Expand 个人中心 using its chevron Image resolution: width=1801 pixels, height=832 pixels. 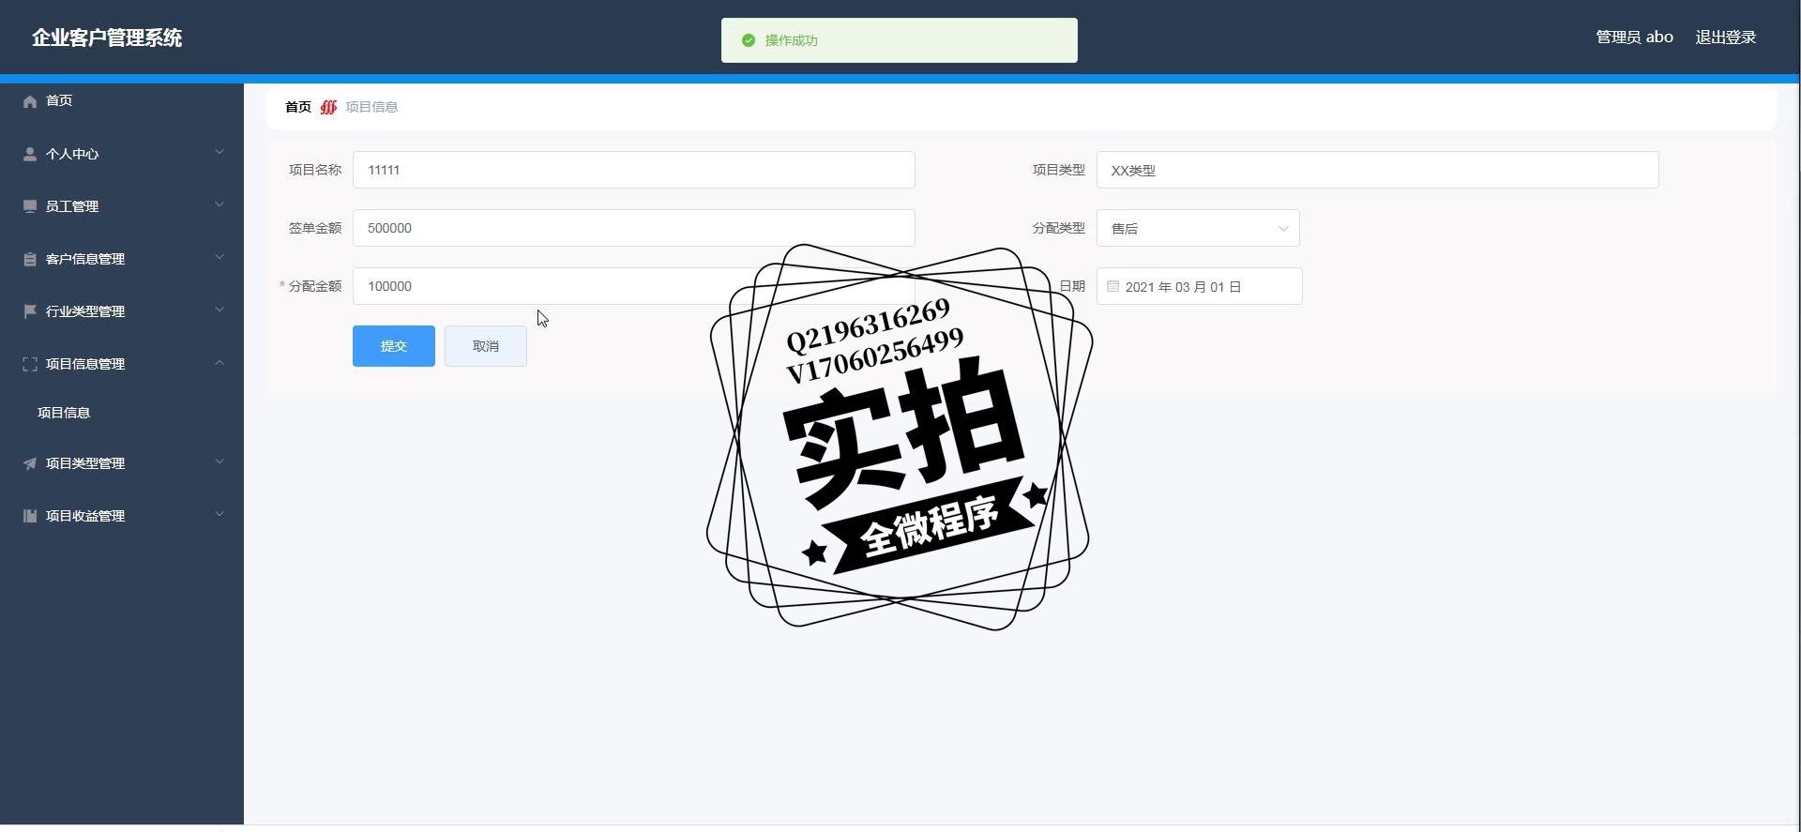click(219, 152)
